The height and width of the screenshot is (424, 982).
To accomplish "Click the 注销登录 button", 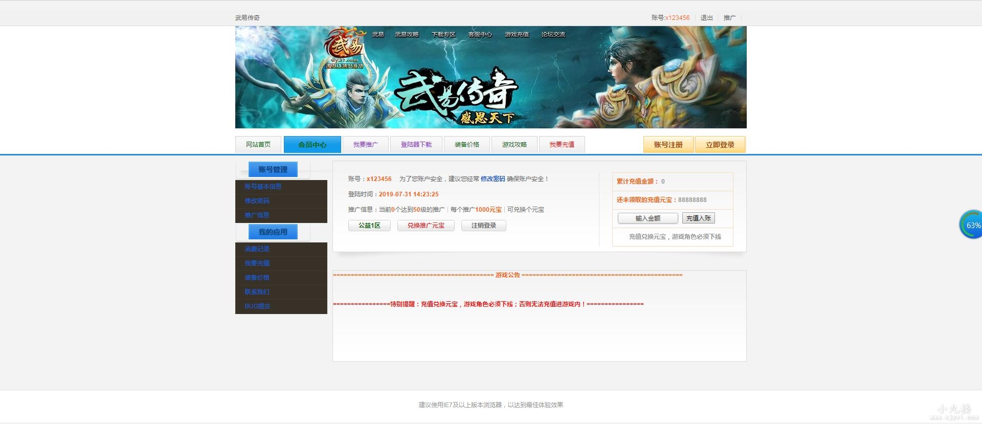I will pyautogui.click(x=483, y=226).
